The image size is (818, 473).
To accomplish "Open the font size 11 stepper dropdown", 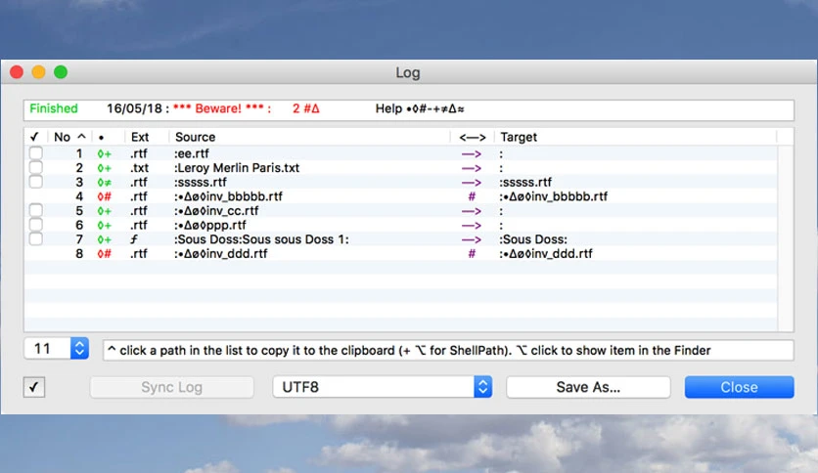I will coord(79,349).
